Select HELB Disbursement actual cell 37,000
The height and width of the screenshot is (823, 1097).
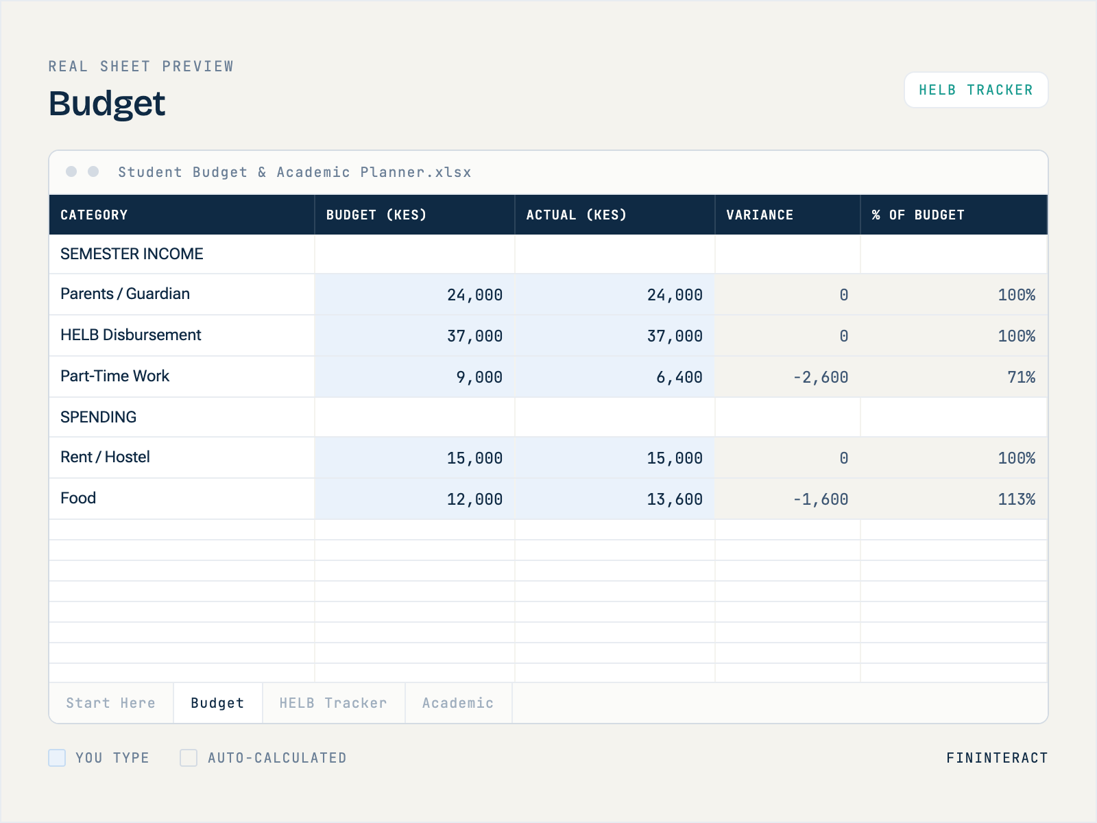tap(615, 336)
